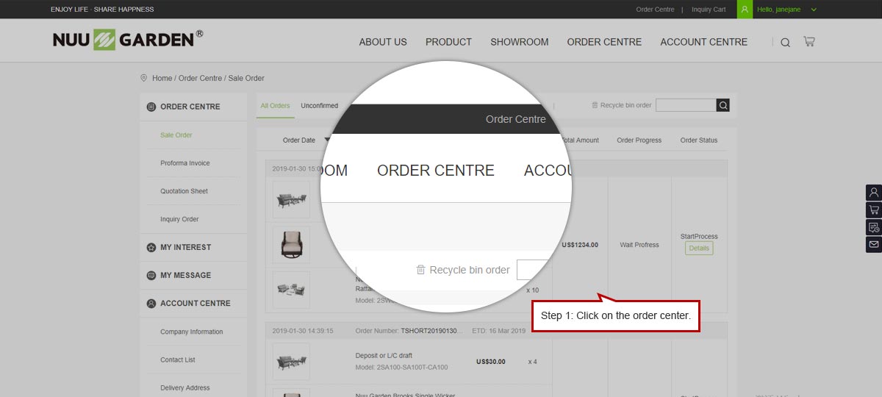Open the shopping cart icon in header
The width and height of the screenshot is (882, 397).
(x=809, y=42)
